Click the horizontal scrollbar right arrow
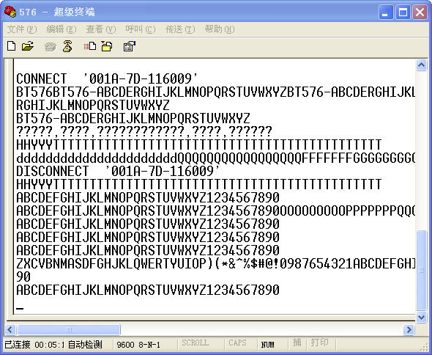Screen dimensions: 432x355 pos(409,329)
